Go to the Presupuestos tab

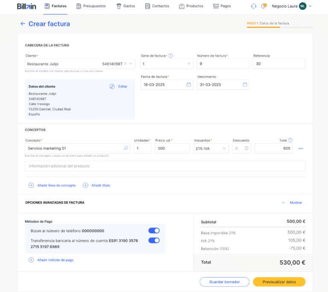click(x=92, y=6)
